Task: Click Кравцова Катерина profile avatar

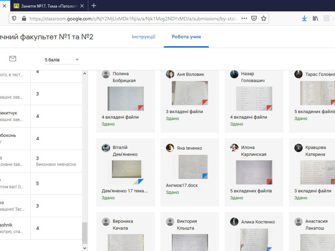Action: tap(298, 148)
